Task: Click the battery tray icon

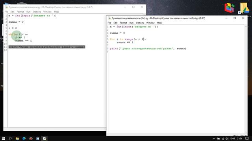Action: coord(218,139)
